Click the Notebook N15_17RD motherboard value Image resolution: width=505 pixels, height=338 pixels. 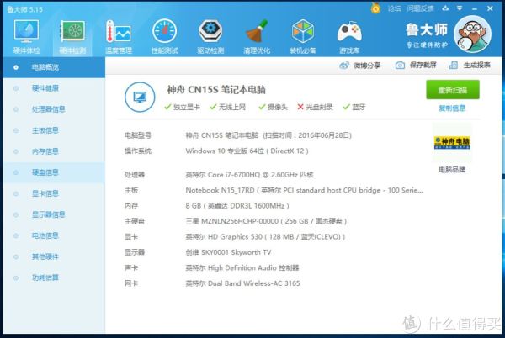(x=304, y=190)
